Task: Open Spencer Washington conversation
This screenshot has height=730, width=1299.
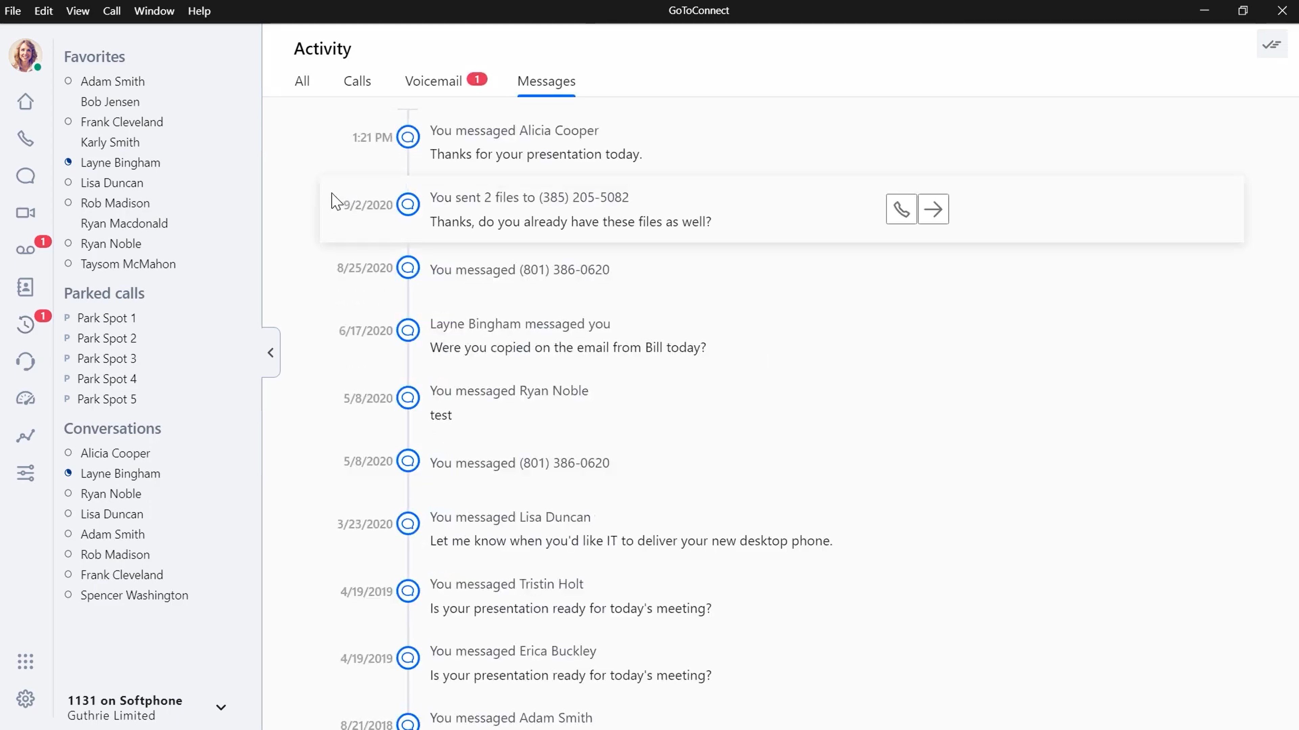Action: pos(134,595)
